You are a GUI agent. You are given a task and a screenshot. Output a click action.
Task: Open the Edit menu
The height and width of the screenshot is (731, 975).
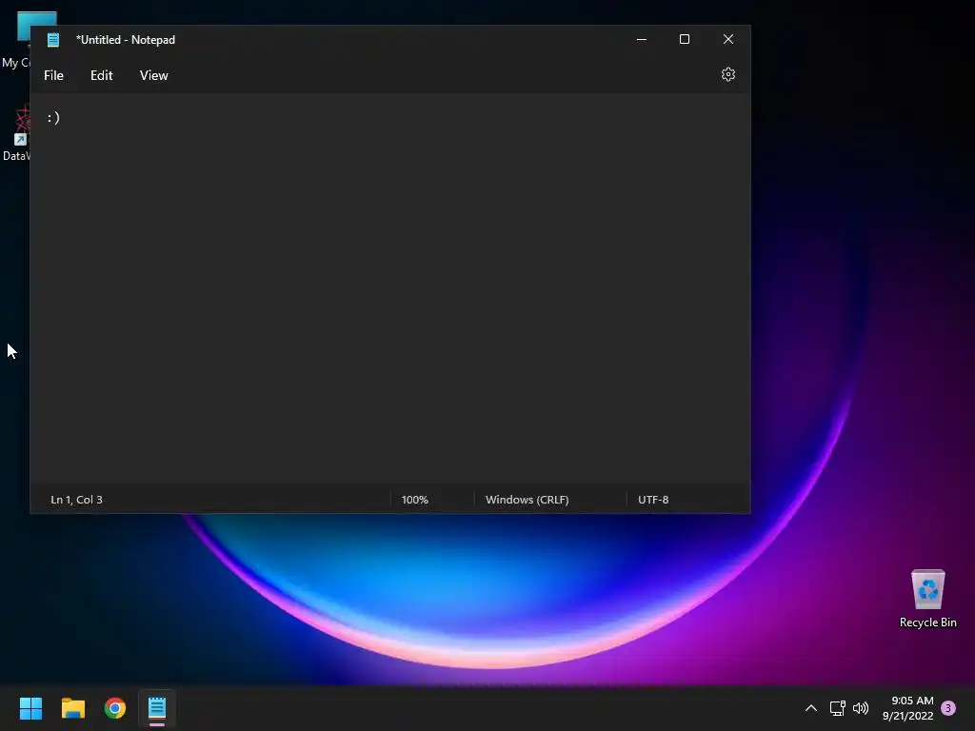click(x=101, y=75)
